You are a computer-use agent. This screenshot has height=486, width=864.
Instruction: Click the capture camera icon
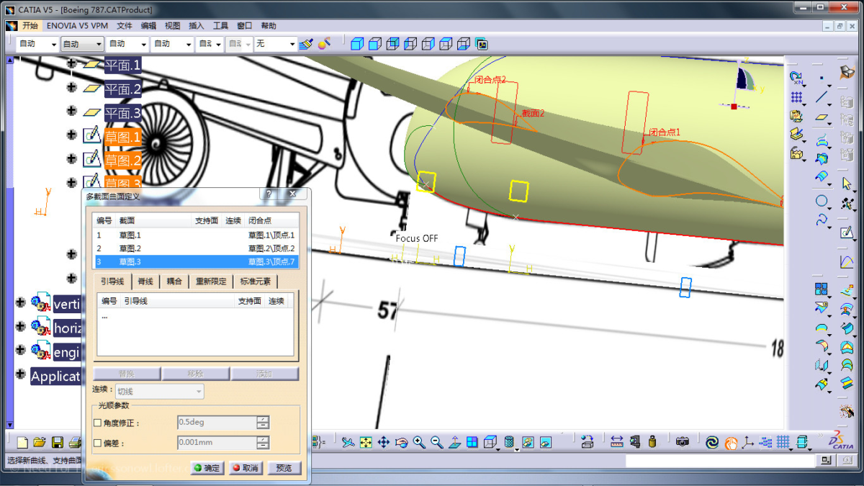(683, 442)
